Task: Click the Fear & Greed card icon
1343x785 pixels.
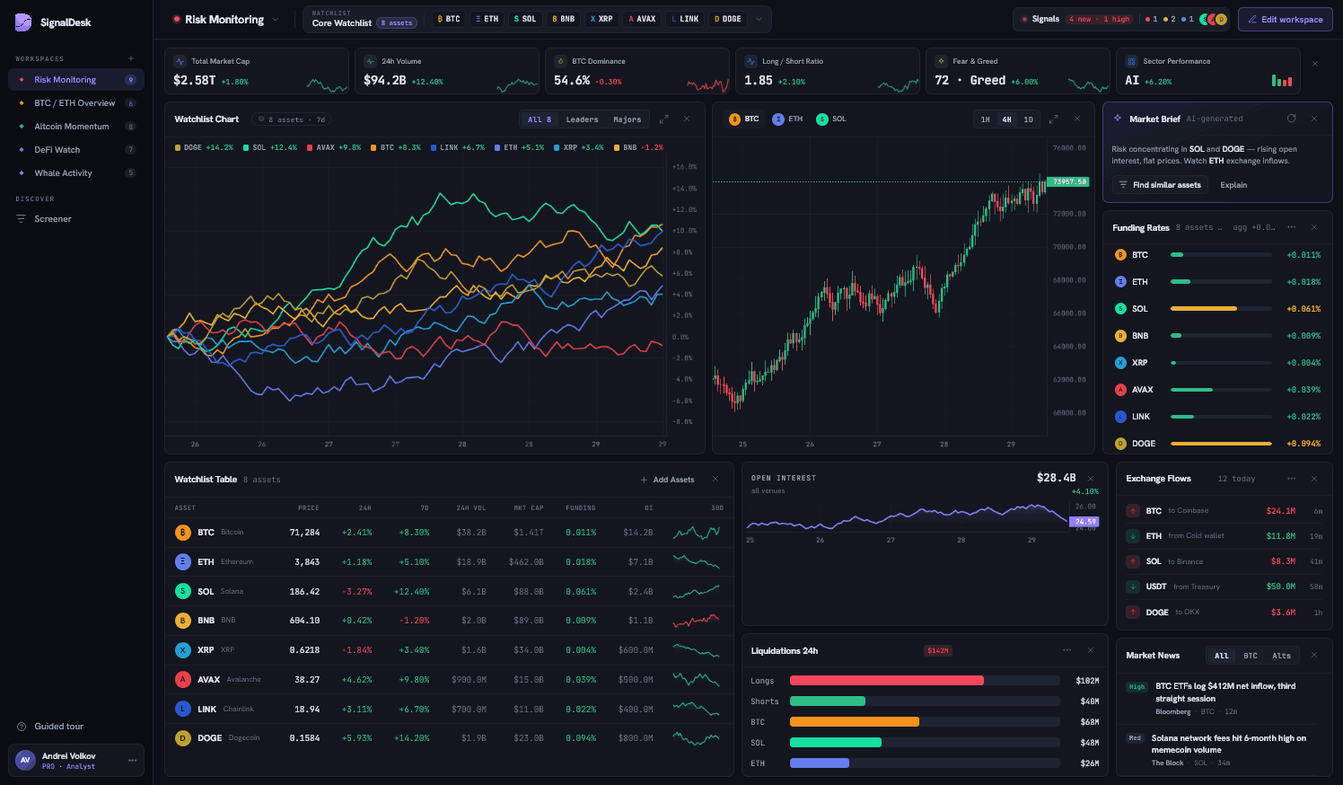Action: coord(942,61)
